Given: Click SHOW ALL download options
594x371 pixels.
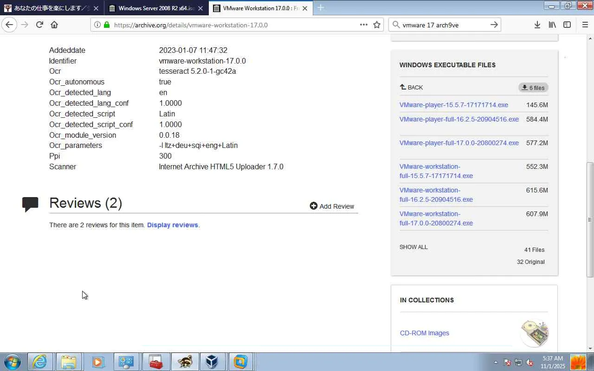Looking at the screenshot, I should tap(413, 247).
